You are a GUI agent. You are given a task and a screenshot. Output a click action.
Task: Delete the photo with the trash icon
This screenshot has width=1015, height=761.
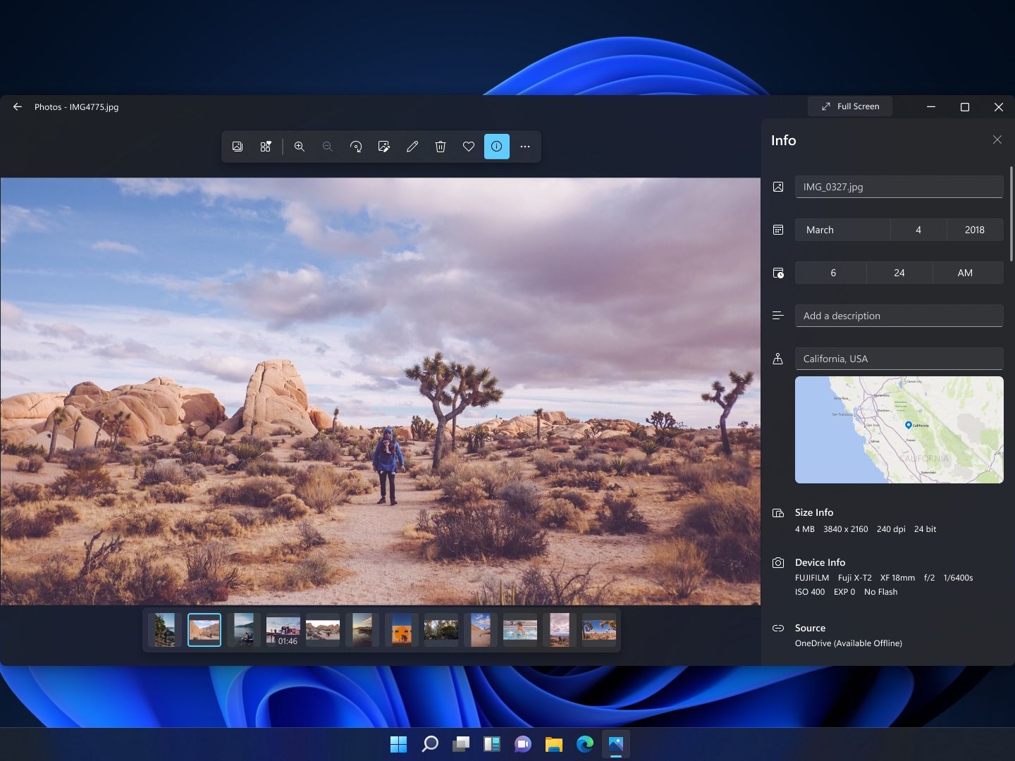pyautogui.click(x=441, y=147)
